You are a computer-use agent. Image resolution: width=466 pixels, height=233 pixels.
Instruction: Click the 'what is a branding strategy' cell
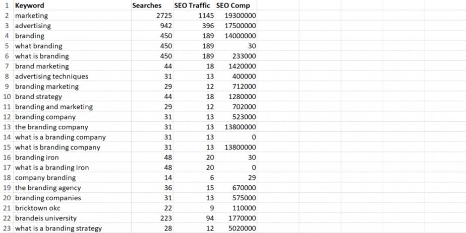coord(59,228)
